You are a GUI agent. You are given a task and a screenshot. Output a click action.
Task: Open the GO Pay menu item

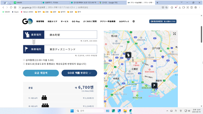click(x=76, y=21)
